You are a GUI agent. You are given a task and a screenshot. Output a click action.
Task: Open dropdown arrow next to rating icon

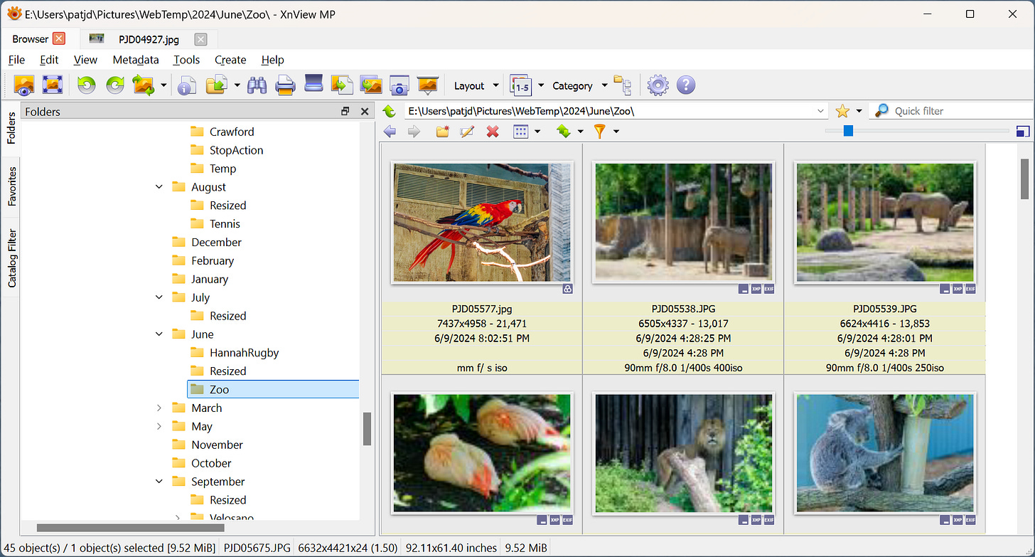tap(540, 85)
